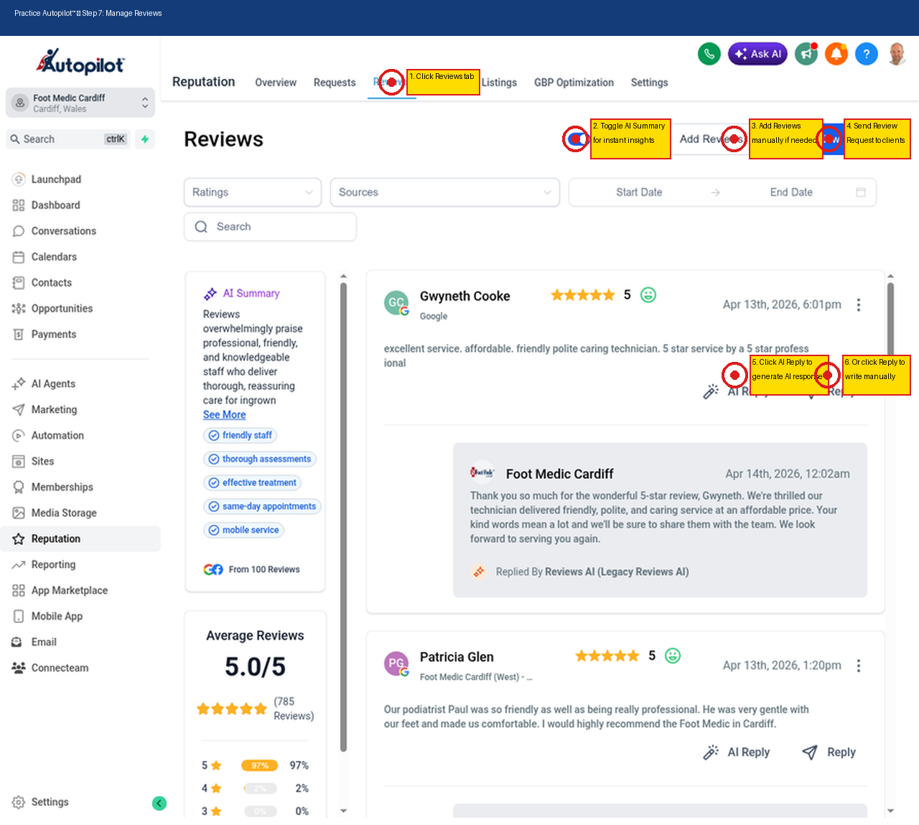Open Sites in the sidebar
This screenshot has height=825, width=919.
pos(42,462)
